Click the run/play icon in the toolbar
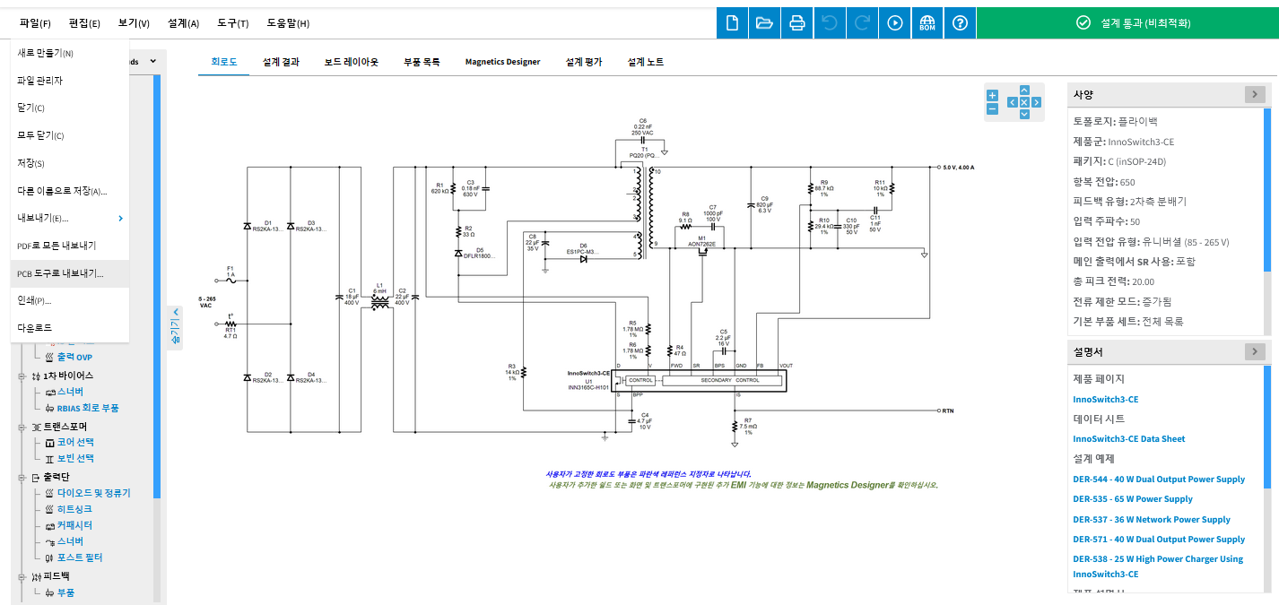 [894, 23]
